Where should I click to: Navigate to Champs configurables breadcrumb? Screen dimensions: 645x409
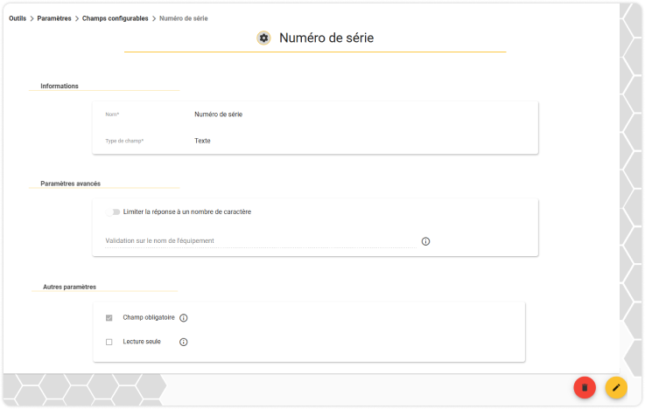[115, 18]
